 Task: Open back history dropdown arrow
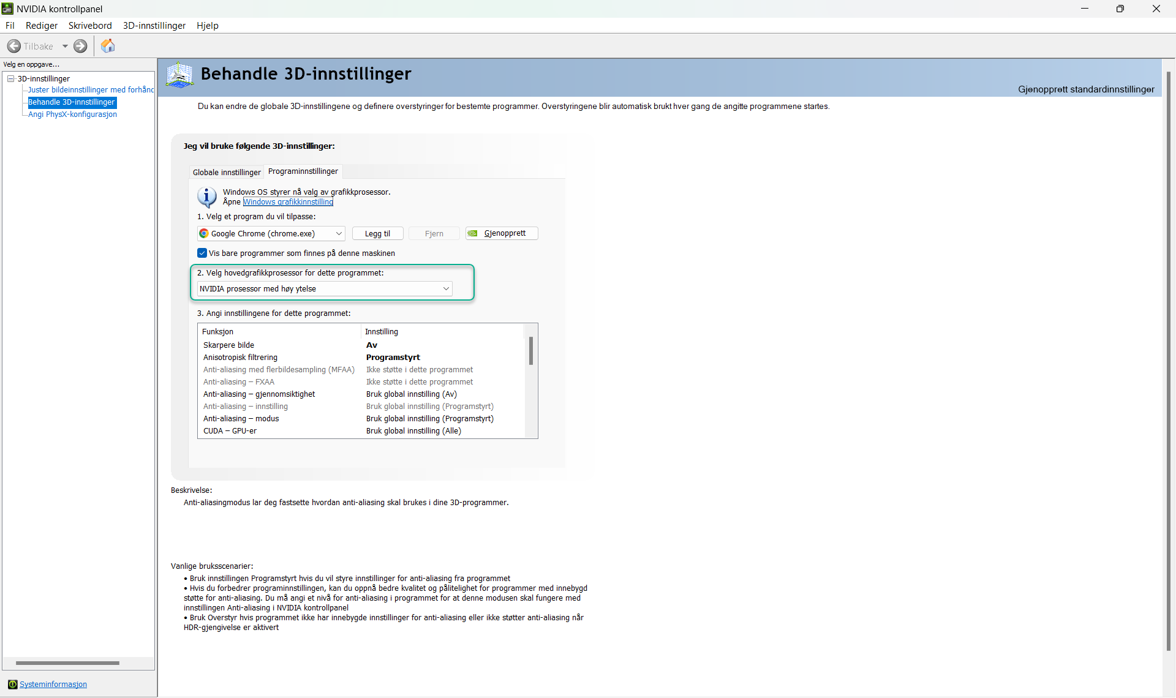click(x=65, y=46)
